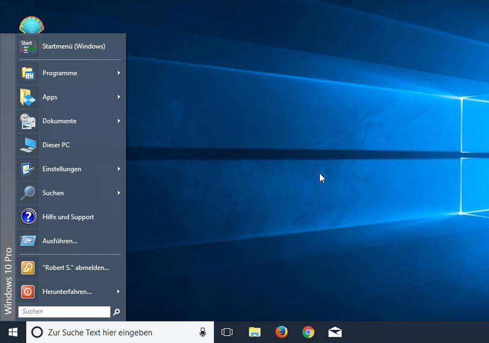Click the key icon to sign out Robert S.
Viewport: 489px width, 343px height.
(28, 268)
